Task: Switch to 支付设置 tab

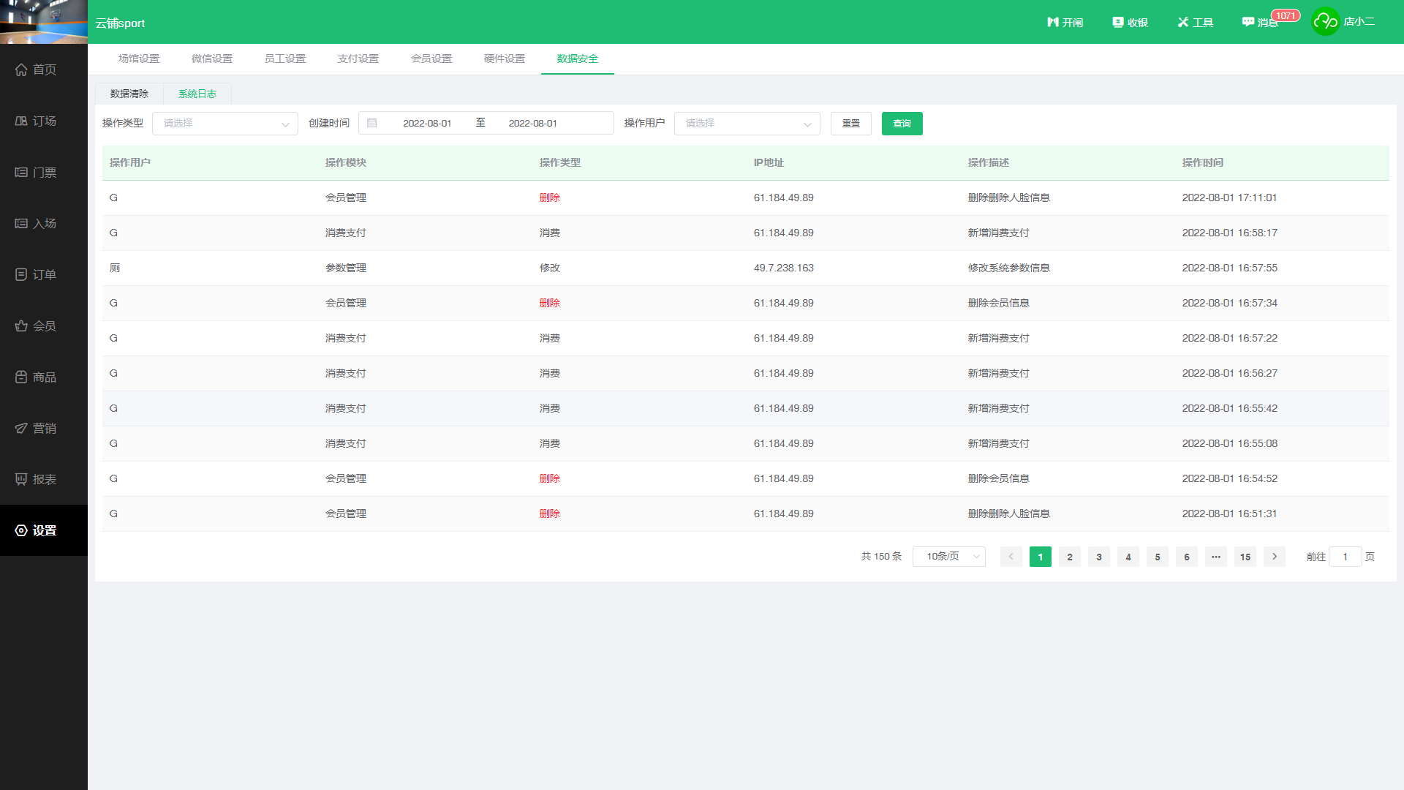Action: 358,59
